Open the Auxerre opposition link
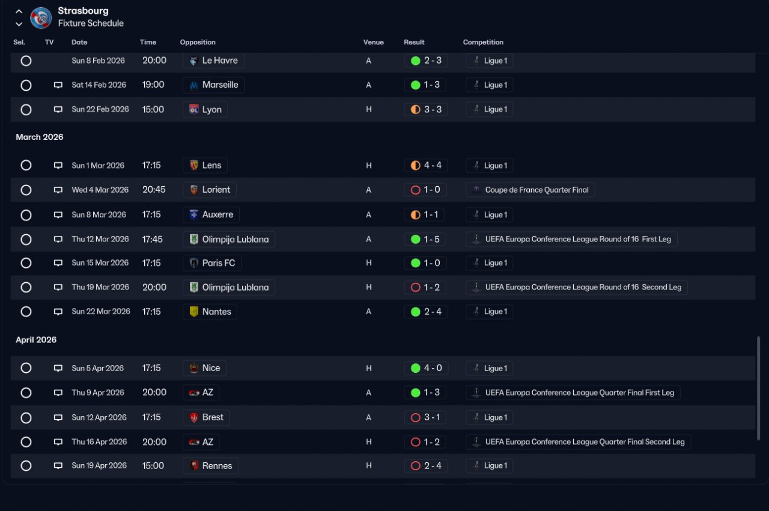The image size is (769, 511). pos(211,214)
